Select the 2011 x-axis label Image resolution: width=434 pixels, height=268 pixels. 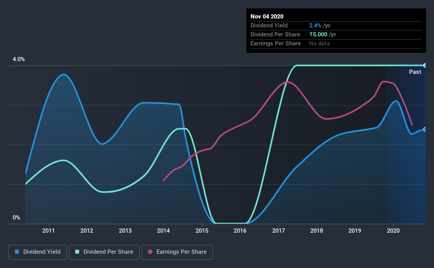click(49, 231)
